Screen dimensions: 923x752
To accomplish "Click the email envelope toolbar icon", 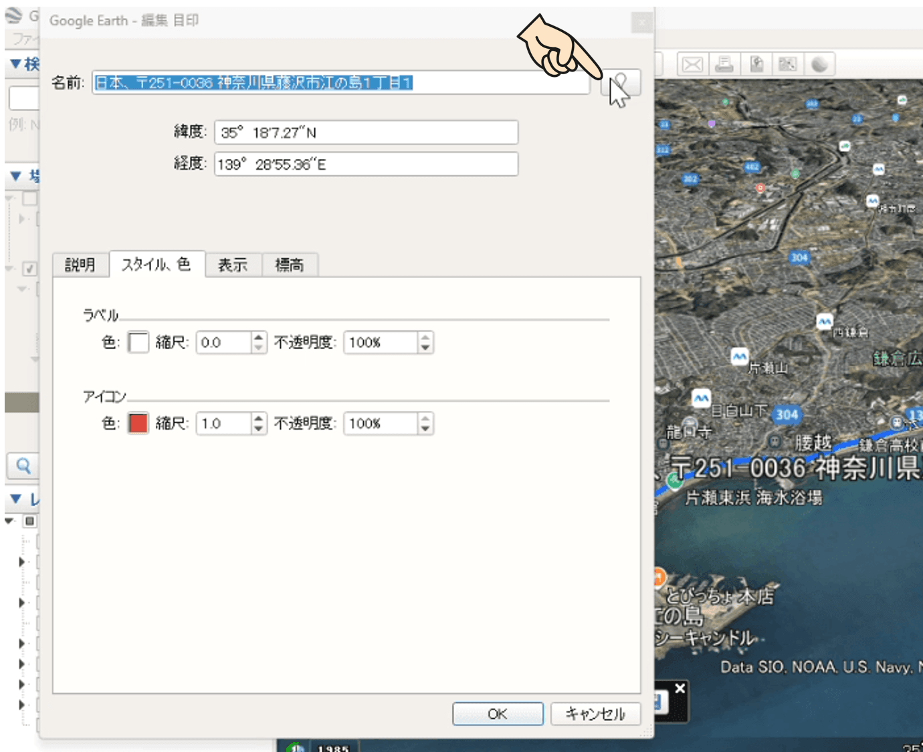I will tap(692, 65).
